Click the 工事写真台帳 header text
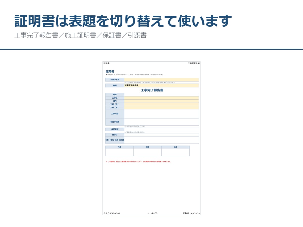Image resolution: width=303 pixels, height=227 pixels. [194, 63]
